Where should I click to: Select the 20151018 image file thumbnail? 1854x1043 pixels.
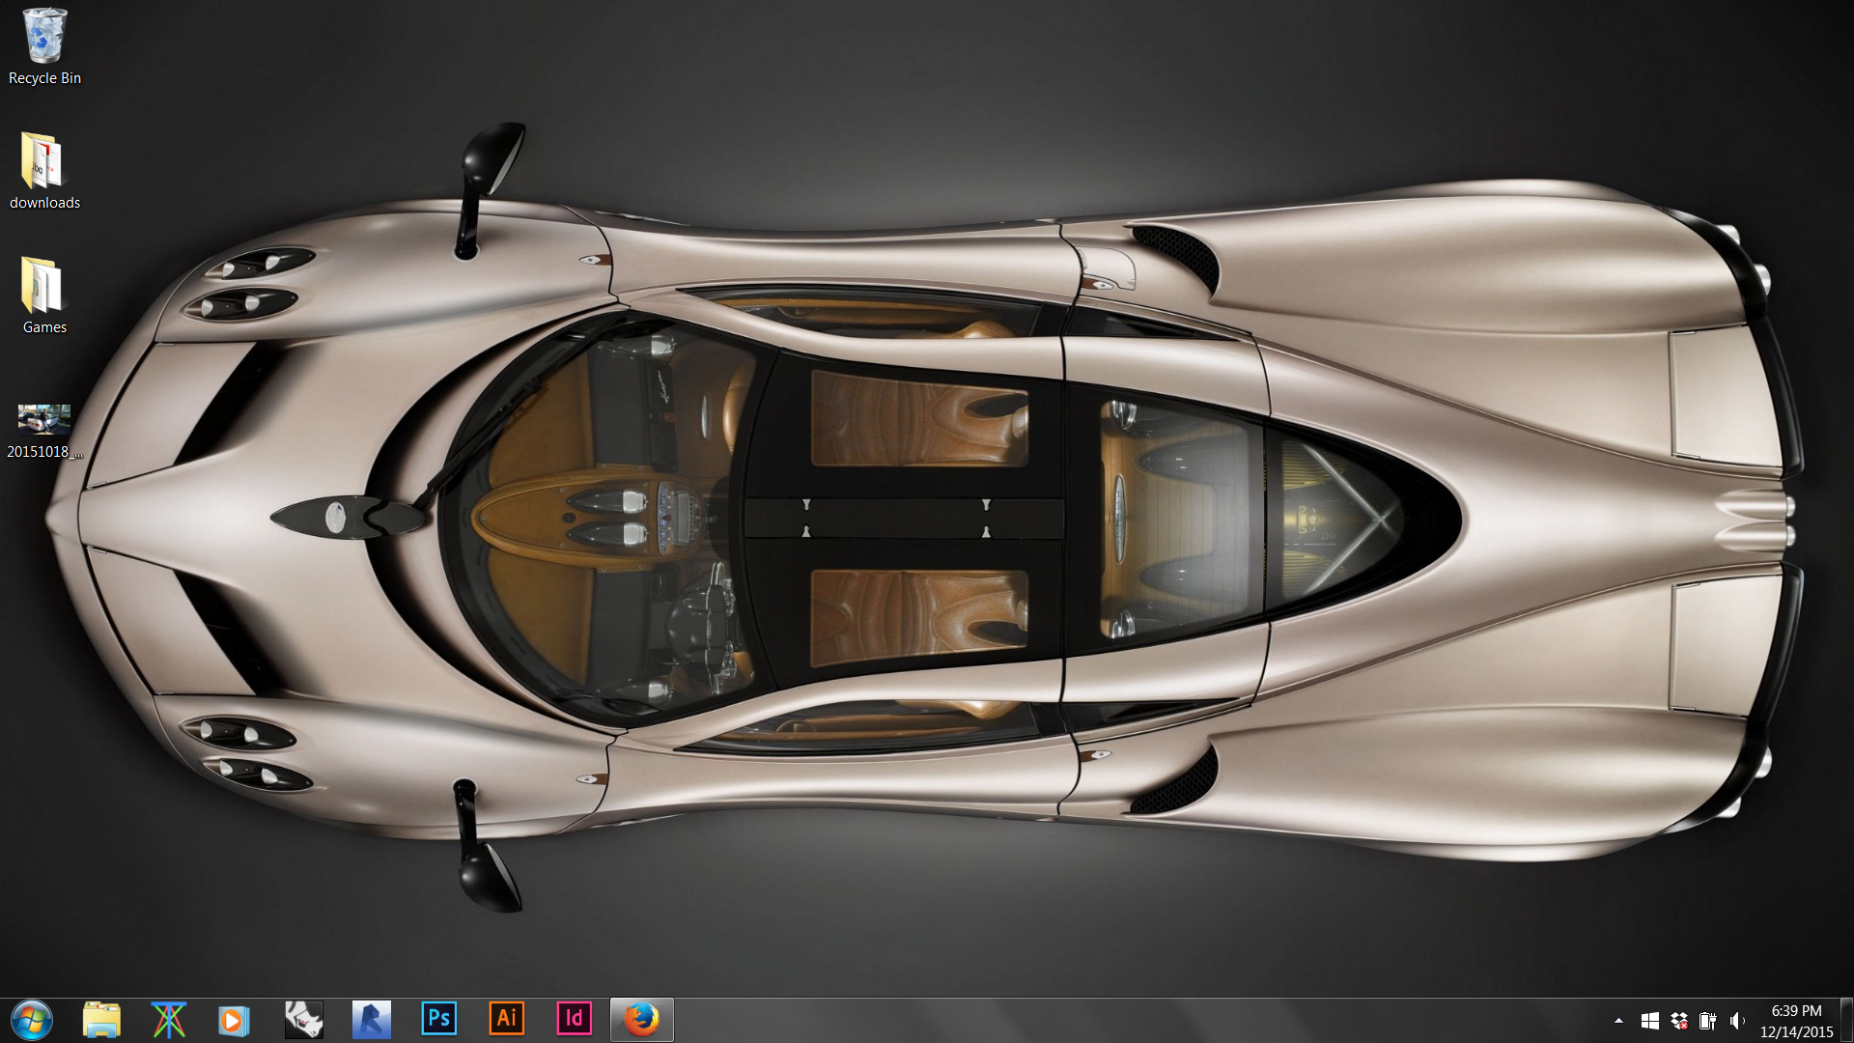coord(44,419)
